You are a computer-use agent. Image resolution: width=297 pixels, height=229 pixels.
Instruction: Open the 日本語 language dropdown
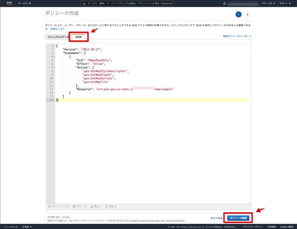point(27,227)
